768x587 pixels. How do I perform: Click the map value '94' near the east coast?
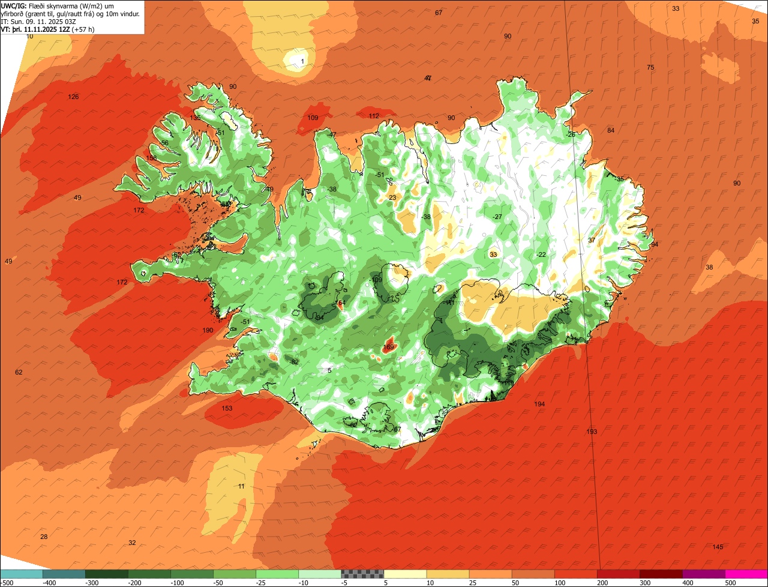pos(655,245)
